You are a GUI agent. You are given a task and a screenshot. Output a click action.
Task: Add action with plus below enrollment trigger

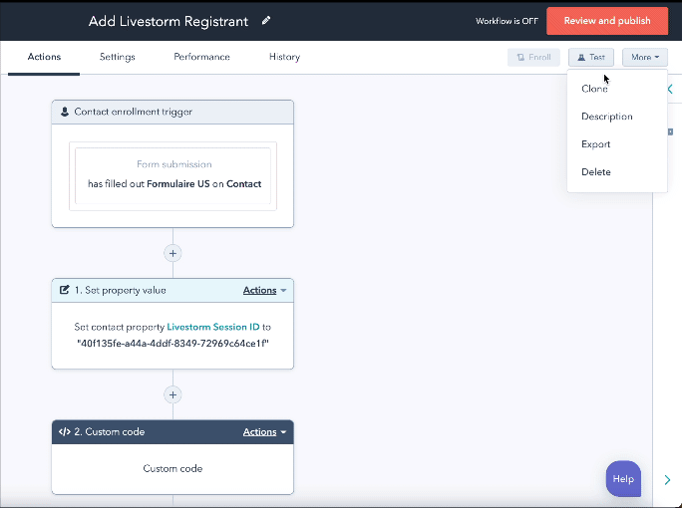point(172,253)
